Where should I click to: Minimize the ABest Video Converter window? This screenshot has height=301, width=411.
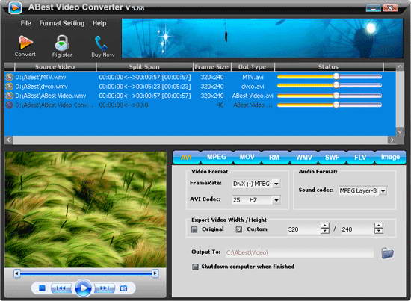tap(374, 8)
